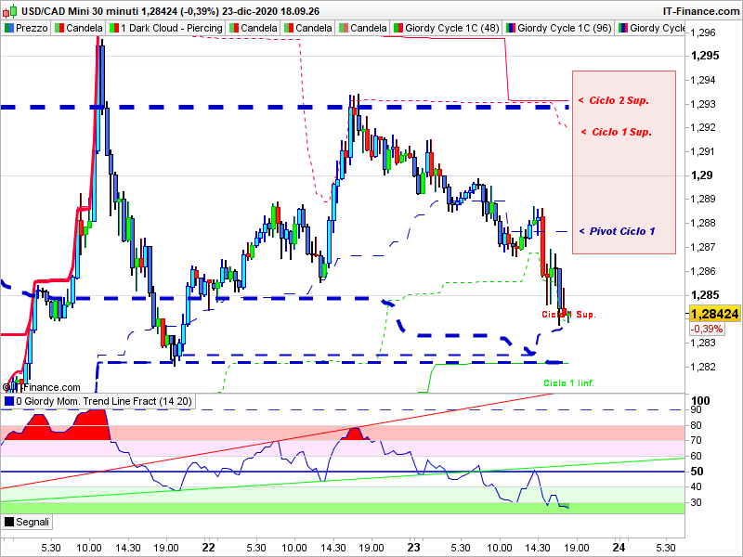
Task: Open the Prezzo indicator label
Action: (26, 28)
